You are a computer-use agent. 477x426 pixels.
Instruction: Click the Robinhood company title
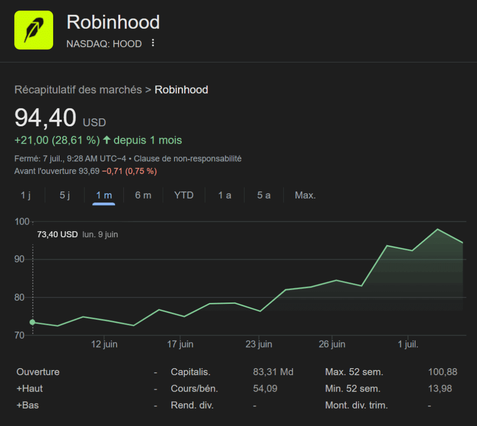pyautogui.click(x=113, y=22)
